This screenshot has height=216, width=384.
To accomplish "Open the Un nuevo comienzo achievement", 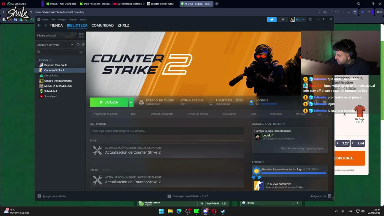I will (290, 185).
